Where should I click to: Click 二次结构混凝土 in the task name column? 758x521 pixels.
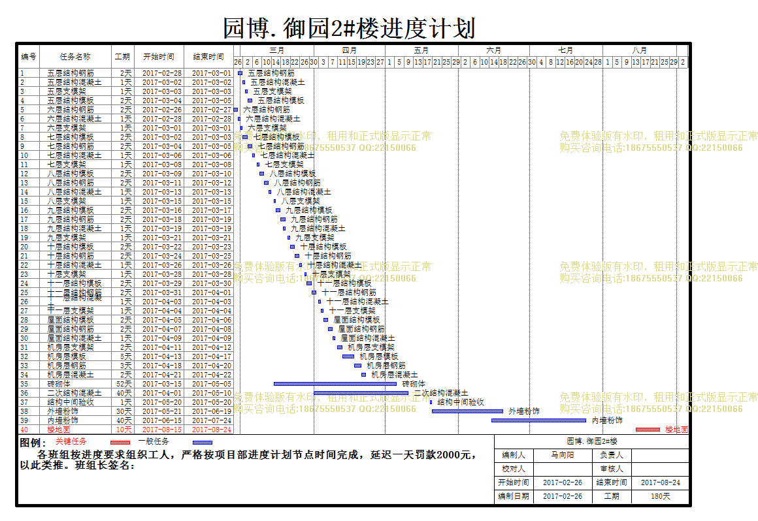[x=74, y=393]
